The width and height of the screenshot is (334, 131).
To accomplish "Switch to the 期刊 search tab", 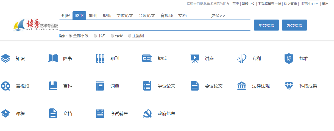I will [x=93, y=16].
